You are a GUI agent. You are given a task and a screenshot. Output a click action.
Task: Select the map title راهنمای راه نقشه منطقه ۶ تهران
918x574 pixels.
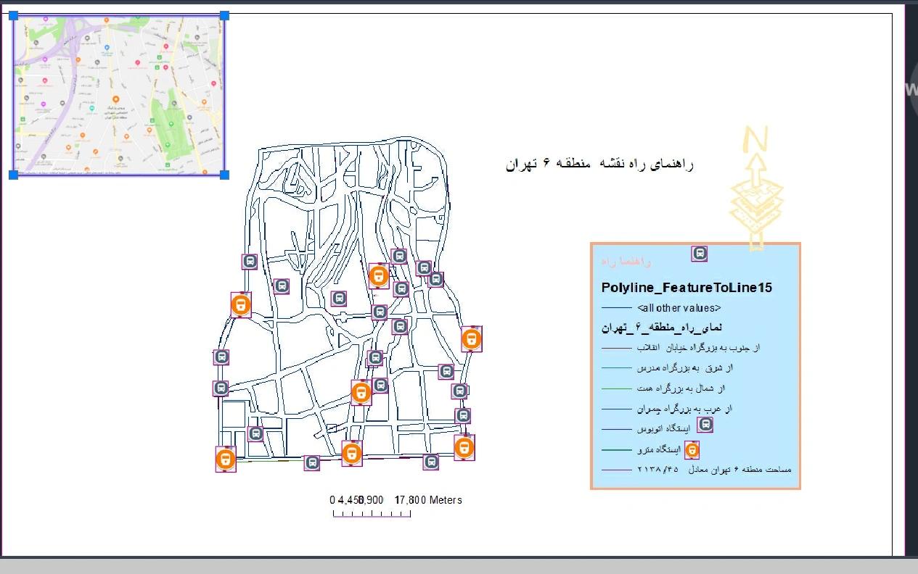(599, 165)
